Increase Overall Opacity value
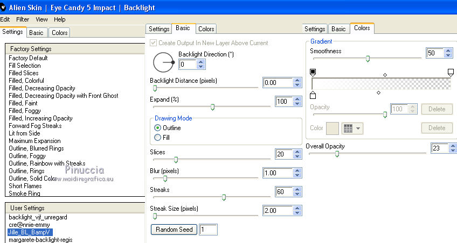457x243 pixels. (453, 146)
